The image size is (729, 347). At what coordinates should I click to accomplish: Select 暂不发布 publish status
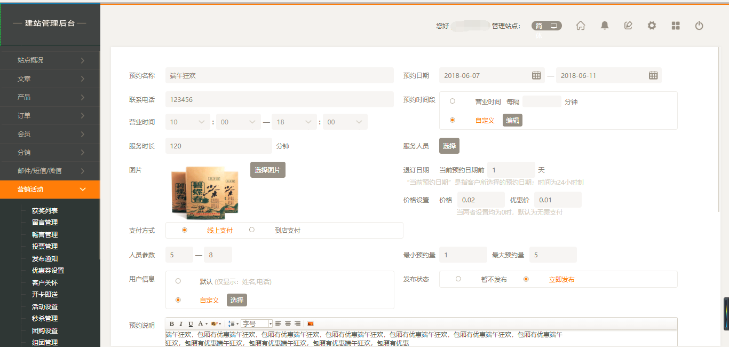(x=458, y=279)
